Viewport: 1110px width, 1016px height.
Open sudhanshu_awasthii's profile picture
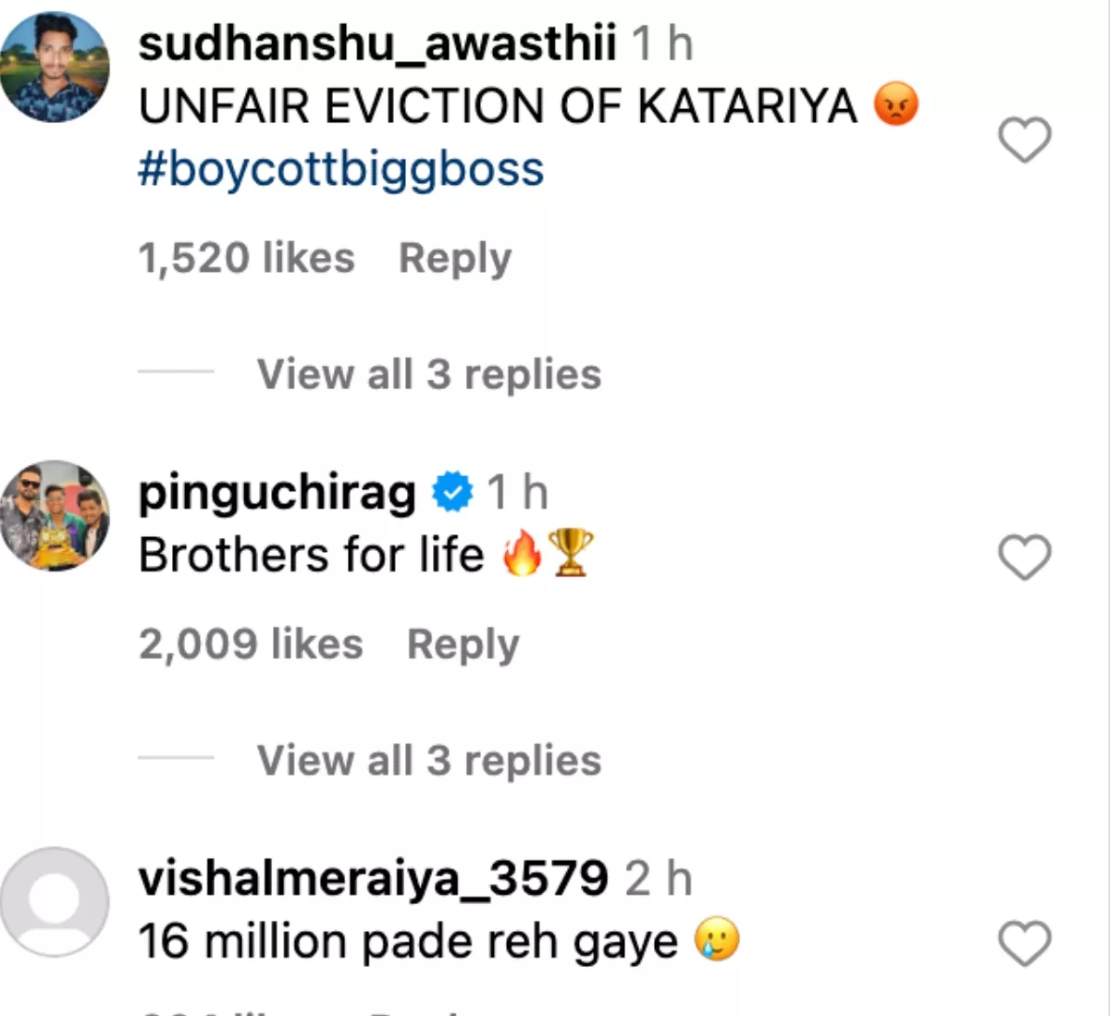(55, 67)
